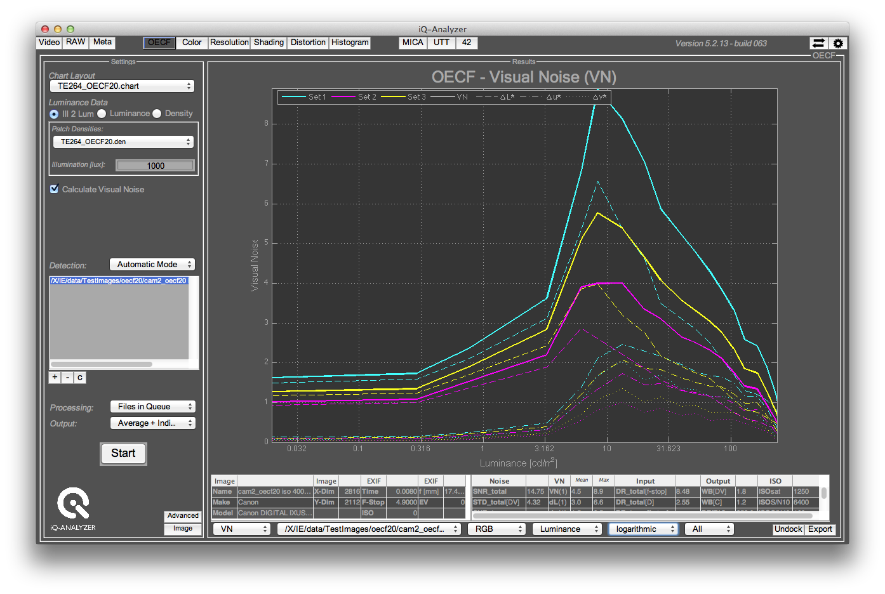Viewport: 885px width, 594px height.
Task: Click the Advanced button
Action: click(x=183, y=516)
